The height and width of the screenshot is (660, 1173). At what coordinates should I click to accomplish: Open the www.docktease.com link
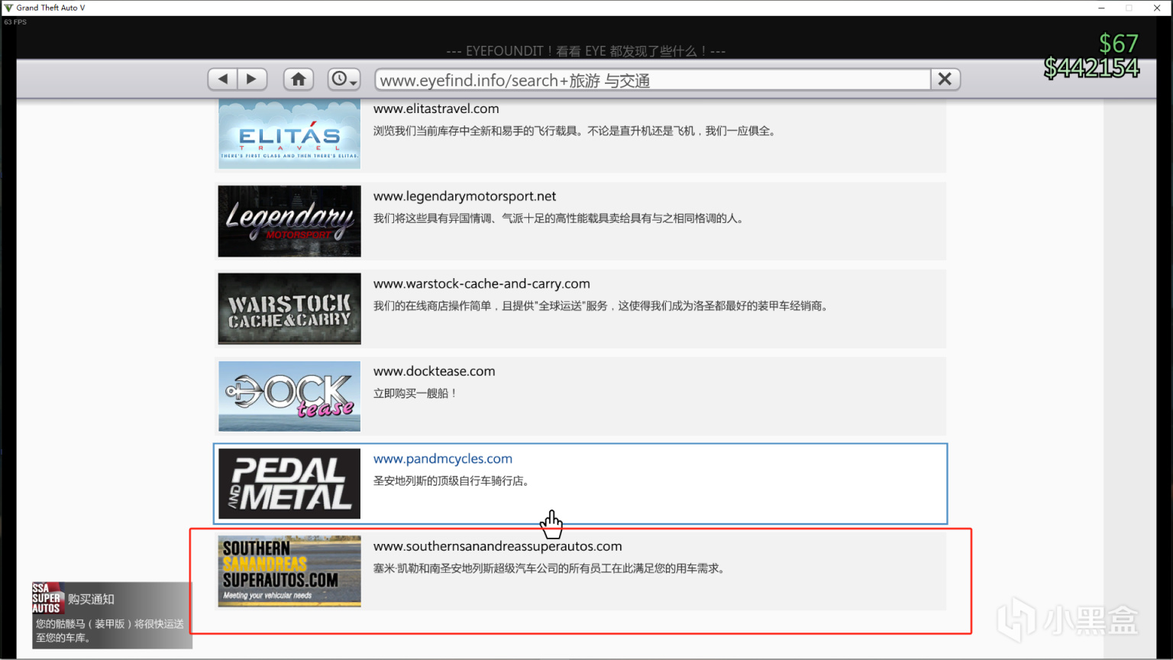[x=435, y=371]
